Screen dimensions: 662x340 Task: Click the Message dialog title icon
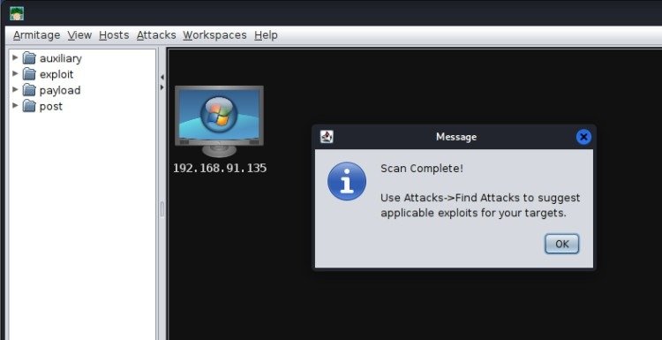[327, 137]
